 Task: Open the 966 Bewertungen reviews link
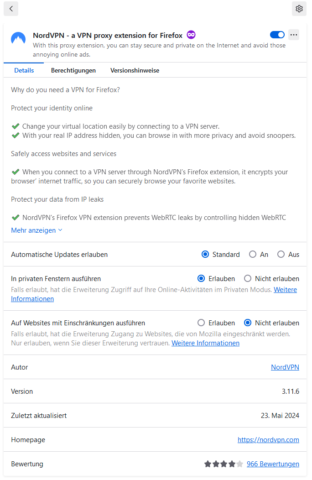pos(273,464)
